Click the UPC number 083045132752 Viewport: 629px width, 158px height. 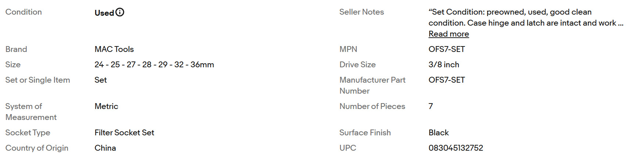[456, 148]
